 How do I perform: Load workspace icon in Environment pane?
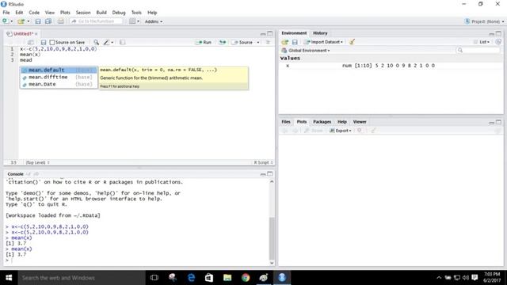coord(284,42)
